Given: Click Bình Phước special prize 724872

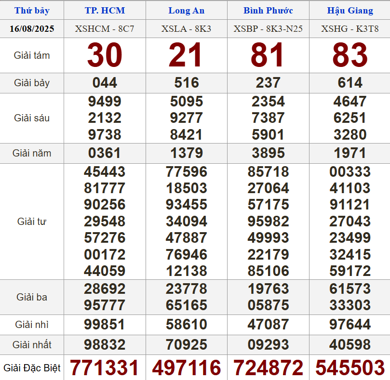Looking at the screenshot, I should tap(269, 368).
